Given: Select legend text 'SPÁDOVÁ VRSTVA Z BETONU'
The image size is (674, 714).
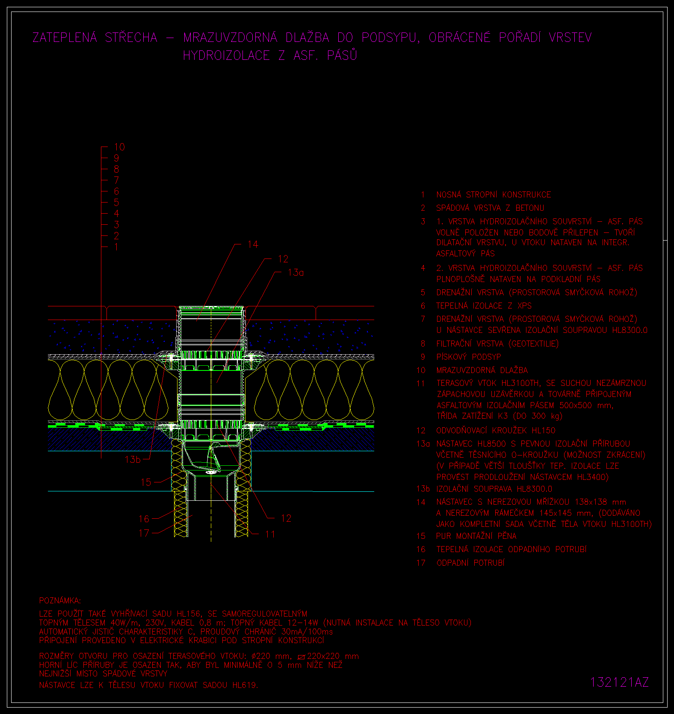Looking at the screenshot, I should [x=490, y=208].
